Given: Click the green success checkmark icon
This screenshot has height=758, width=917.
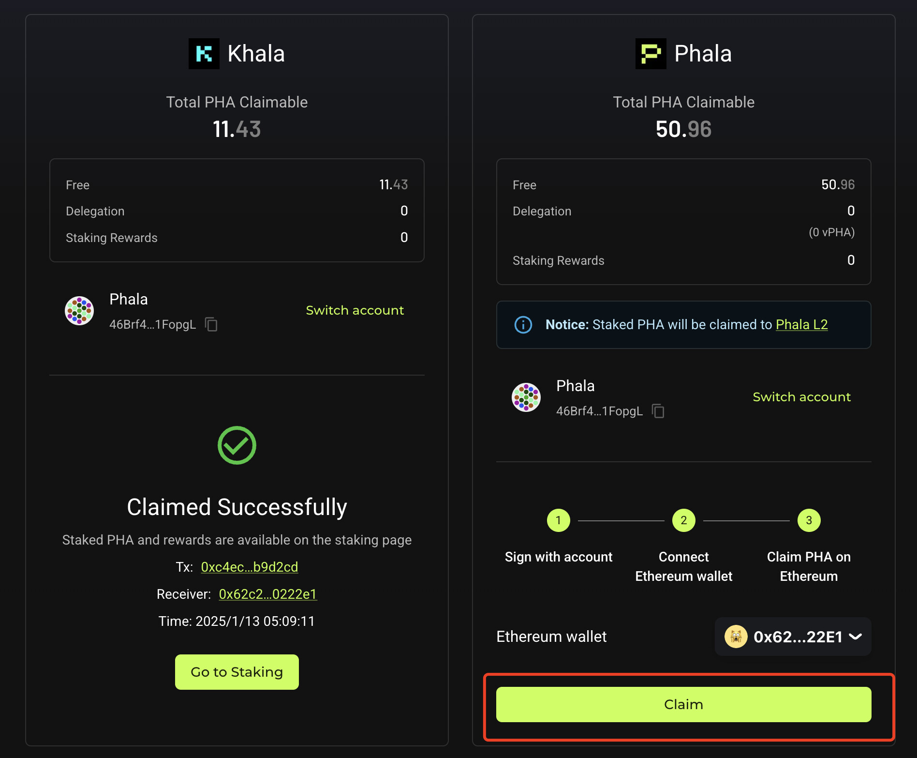Looking at the screenshot, I should 237,445.
